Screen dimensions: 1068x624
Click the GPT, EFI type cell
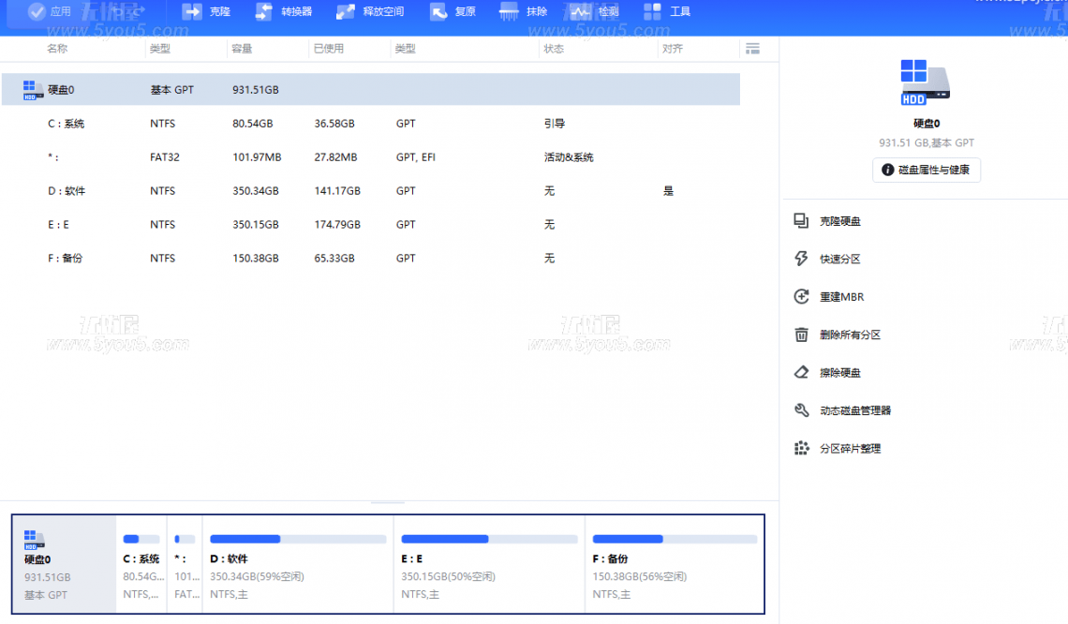(x=415, y=157)
